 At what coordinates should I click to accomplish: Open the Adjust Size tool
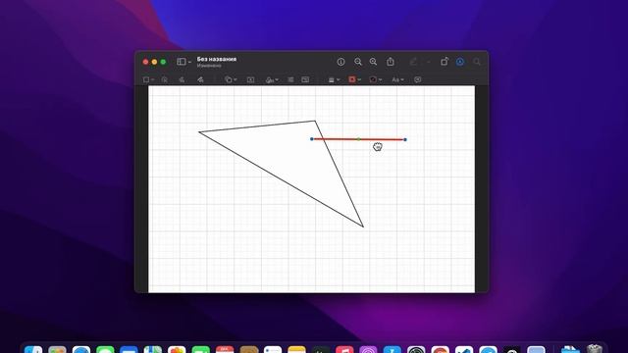[305, 79]
